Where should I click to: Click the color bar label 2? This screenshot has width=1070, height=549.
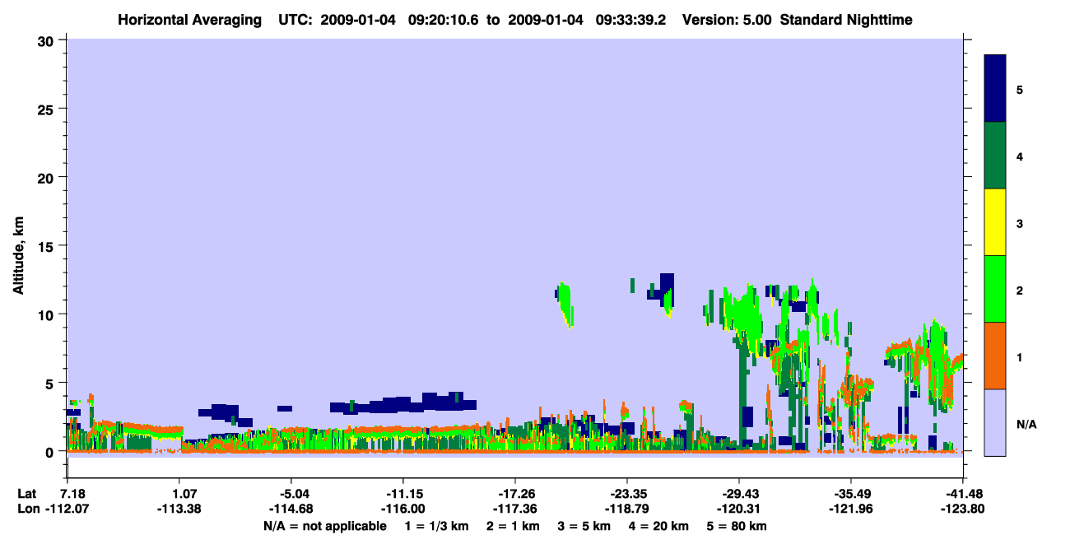[1020, 290]
